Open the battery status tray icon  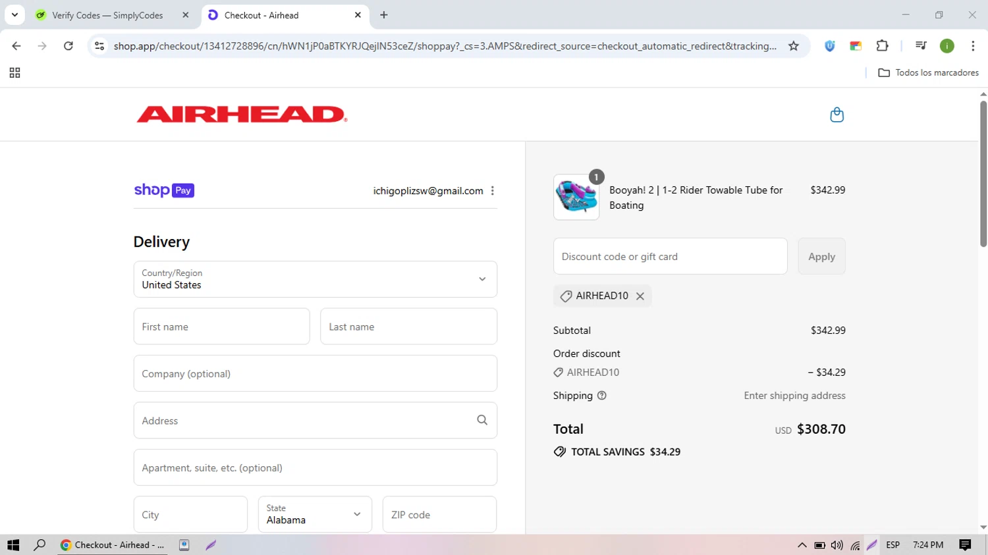click(819, 545)
